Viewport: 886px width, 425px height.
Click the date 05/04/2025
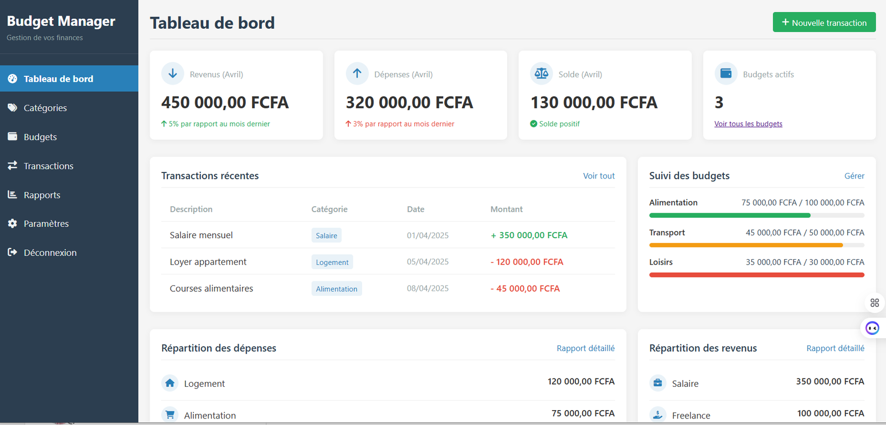coord(427,261)
